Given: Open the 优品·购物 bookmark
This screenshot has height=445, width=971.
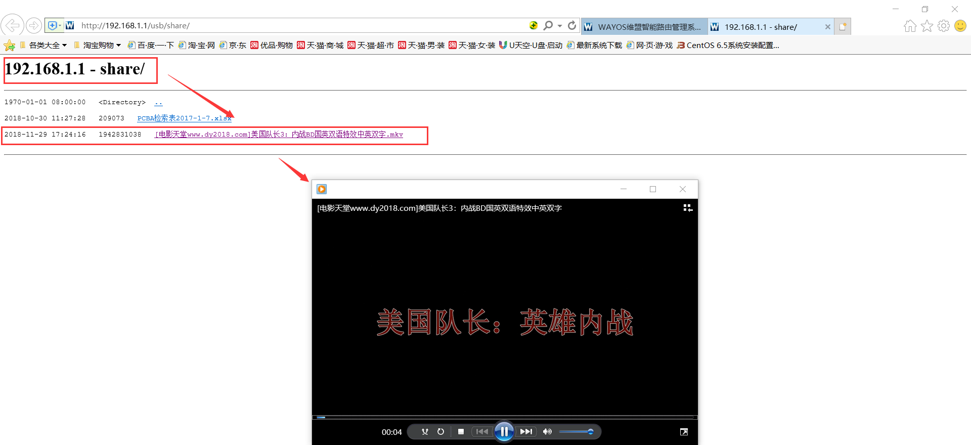Looking at the screenshot, I should 272,46.
